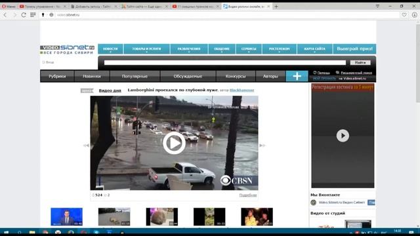This screenshot has width=420, height=236.
Task: Open the Новинки section
Action: coord(92,76)
